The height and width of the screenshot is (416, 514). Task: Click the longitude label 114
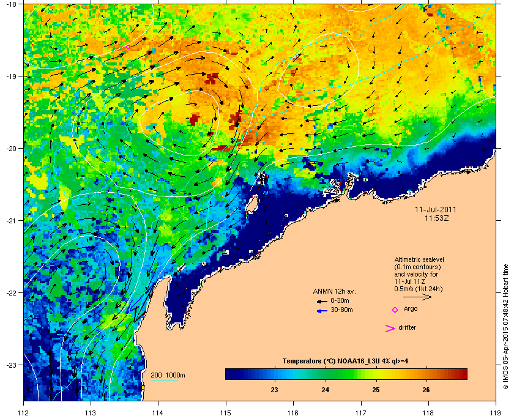(x=158, y=413)
